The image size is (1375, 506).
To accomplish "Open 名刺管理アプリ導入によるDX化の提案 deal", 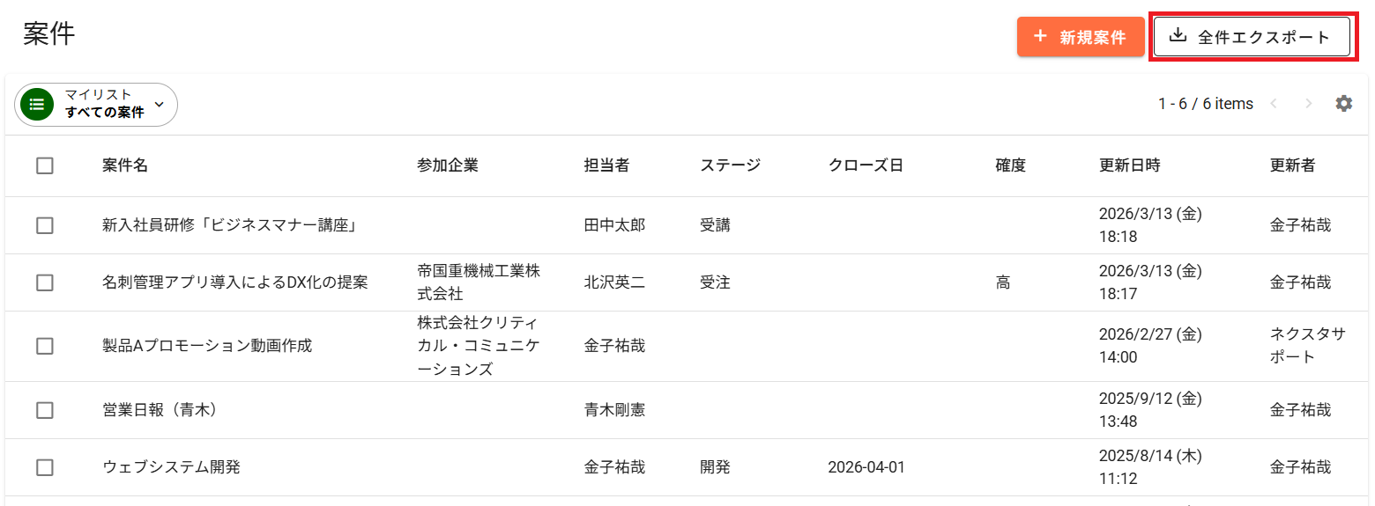I will pos(235,282).
